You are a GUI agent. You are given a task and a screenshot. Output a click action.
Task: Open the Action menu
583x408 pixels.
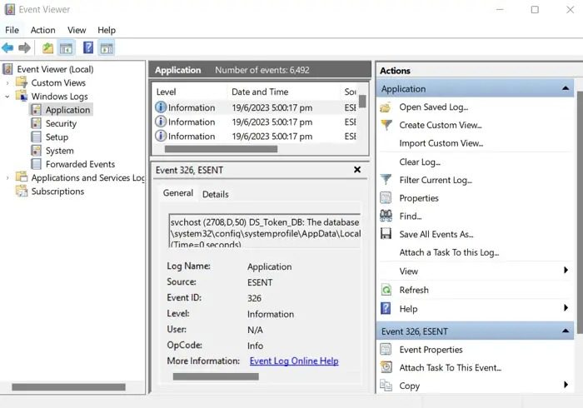click(x=42, y=30)
